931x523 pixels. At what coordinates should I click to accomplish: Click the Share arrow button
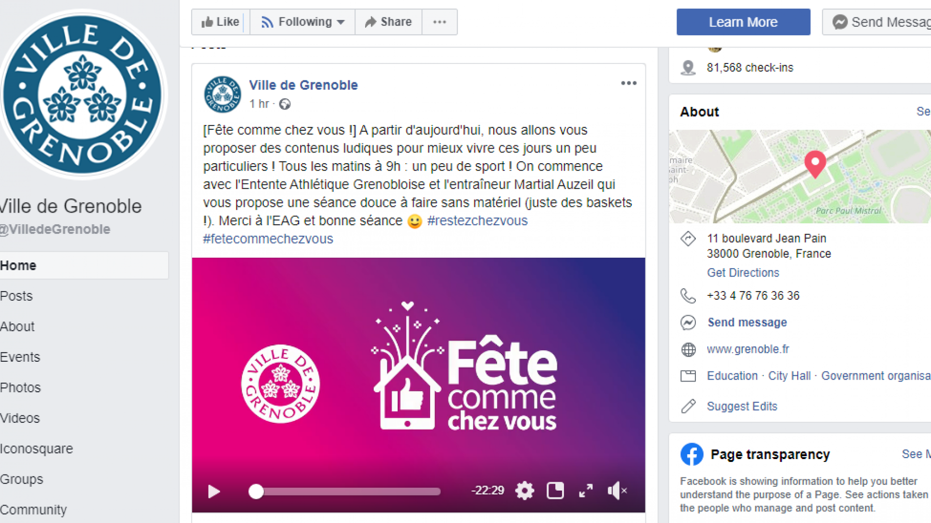tap(388, 22)
